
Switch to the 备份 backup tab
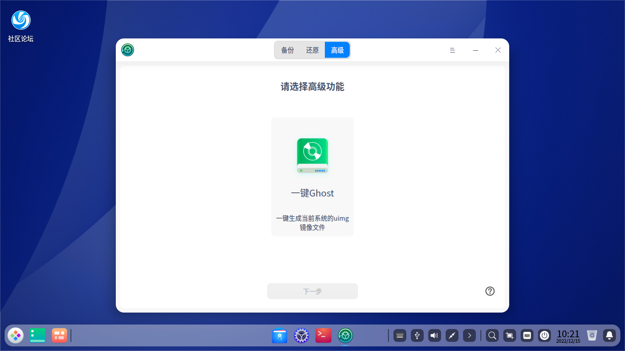coord(288,50)
